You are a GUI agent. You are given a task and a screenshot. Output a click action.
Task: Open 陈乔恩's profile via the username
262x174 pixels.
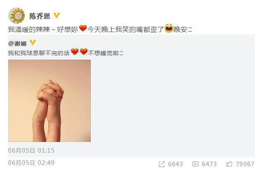(x=40, y=16)
